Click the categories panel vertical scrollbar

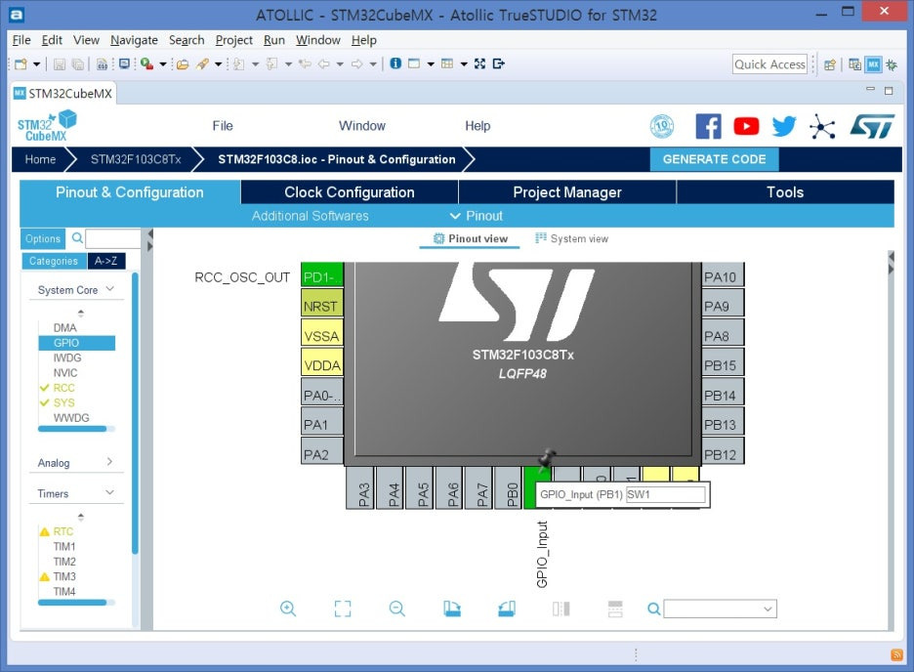pyautogui.click(x=135, y=414)
